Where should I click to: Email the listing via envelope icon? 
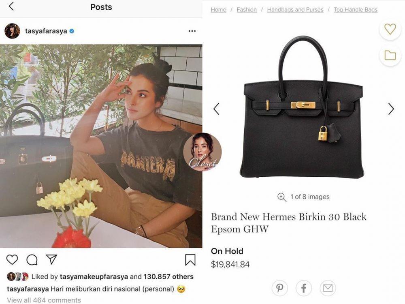(328, 288)
